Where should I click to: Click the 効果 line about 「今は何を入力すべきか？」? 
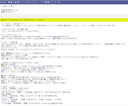click(39, 38)
